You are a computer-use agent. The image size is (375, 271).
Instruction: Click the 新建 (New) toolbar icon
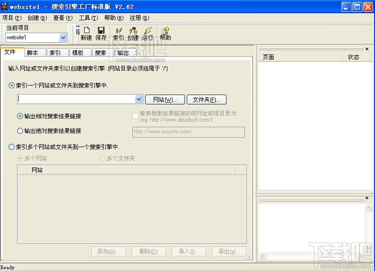(86, 34)
